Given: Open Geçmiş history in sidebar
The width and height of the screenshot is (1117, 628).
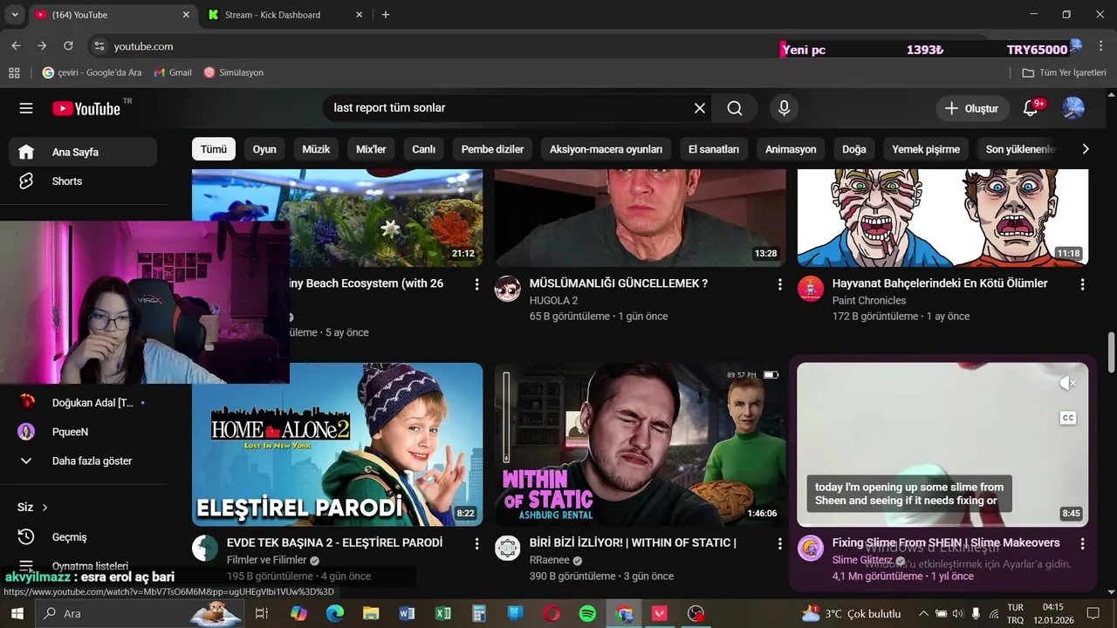Looking at the screenshot, I should coord(84,537).
